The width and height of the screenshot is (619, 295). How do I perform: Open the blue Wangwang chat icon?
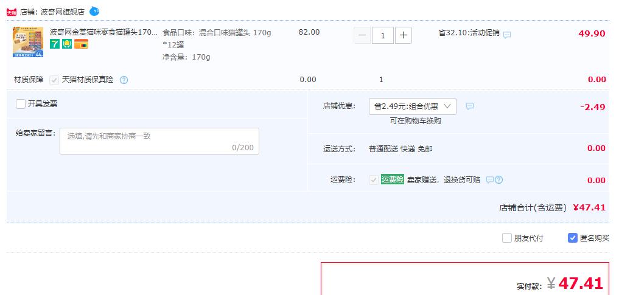click(94, 11)
